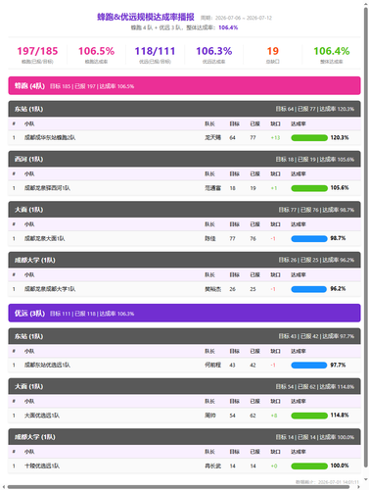This screenshot has width=369, height=490.
Task: Click the 东站 group header with 目标 64
Action: click(184, 109)
